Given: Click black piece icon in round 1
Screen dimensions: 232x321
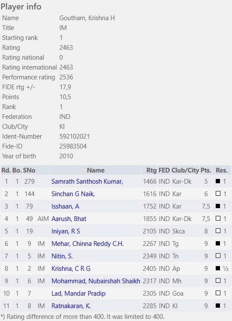Looking at the screenshot, I should (218, 181).
